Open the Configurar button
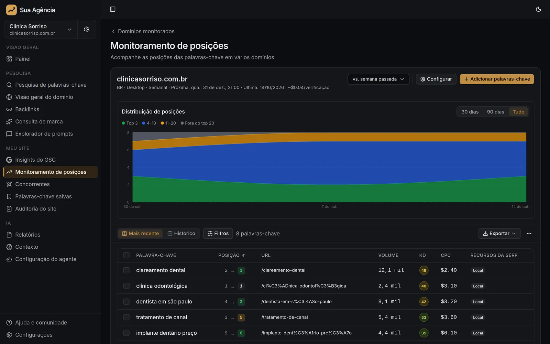 [x=436, y=79]
